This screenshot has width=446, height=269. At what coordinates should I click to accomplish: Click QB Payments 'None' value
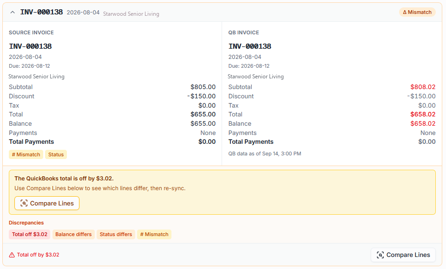[428, 133]
